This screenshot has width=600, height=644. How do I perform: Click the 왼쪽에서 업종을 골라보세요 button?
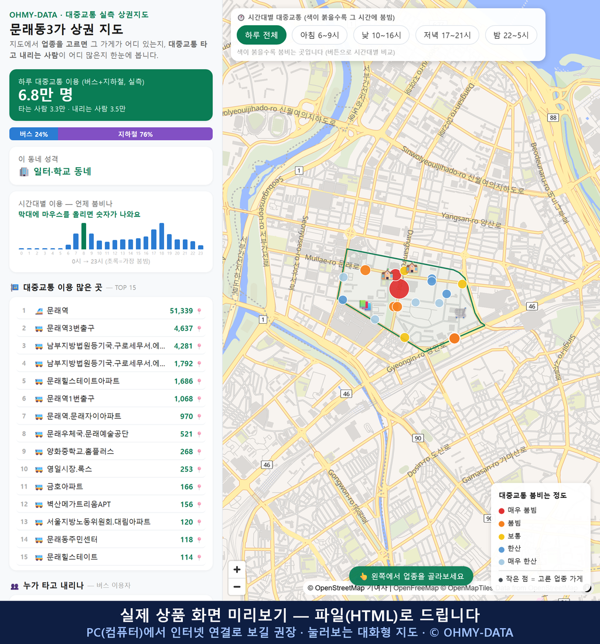coord(411,576)
